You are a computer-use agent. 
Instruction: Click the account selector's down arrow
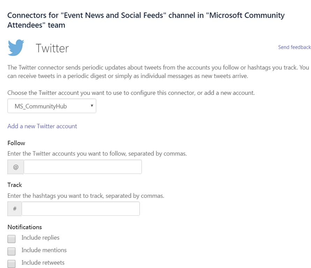coord(91,106)
